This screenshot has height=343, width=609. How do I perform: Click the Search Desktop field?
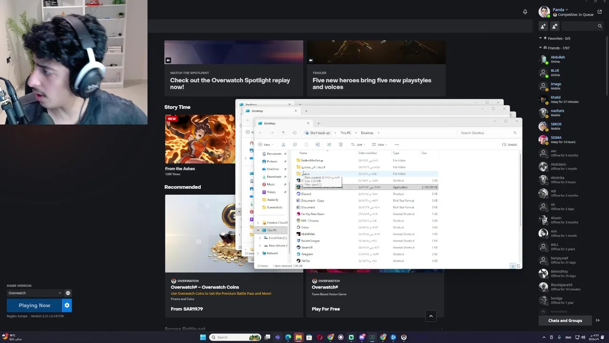tap(488, 133)
